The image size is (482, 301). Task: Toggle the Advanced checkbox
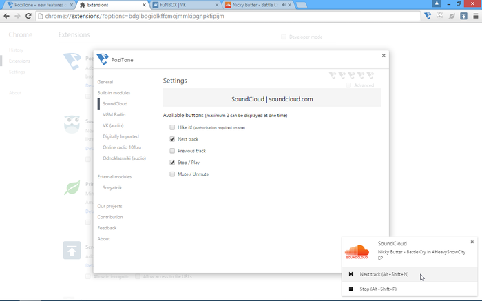(x=348, y=85)
